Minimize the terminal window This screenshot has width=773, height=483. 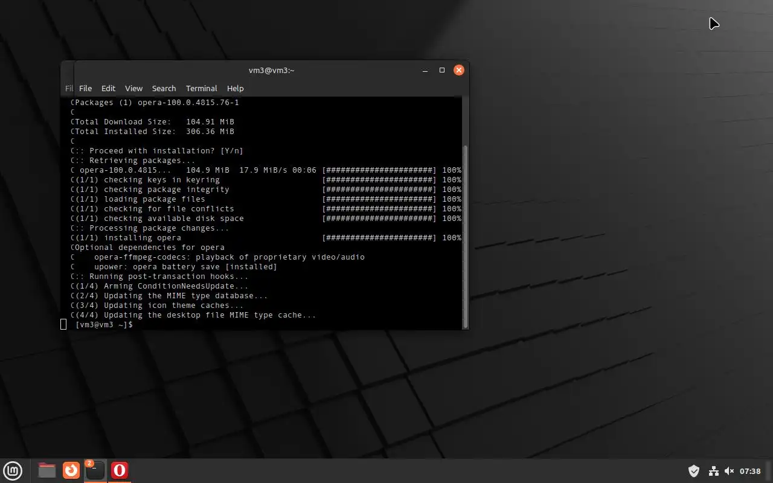425,70
